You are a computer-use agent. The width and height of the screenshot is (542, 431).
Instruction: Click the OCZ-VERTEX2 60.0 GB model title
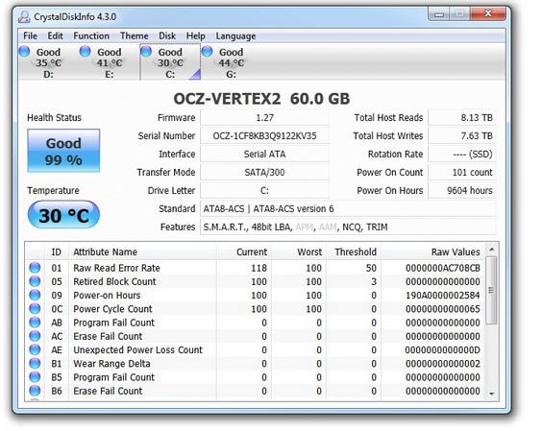coord(261,99)
